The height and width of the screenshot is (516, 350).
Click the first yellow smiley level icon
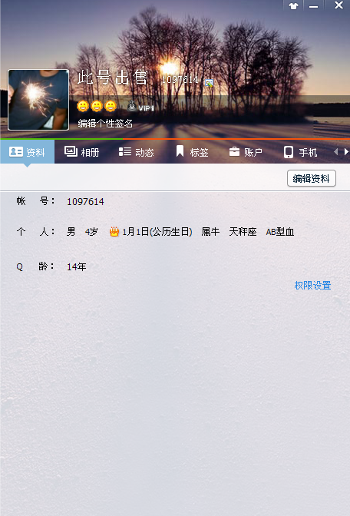tap(83, 106)
